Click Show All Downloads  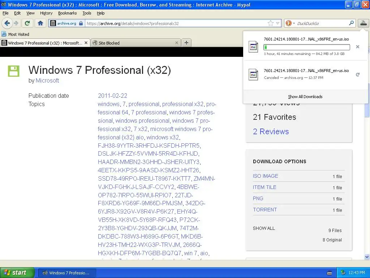305,97
